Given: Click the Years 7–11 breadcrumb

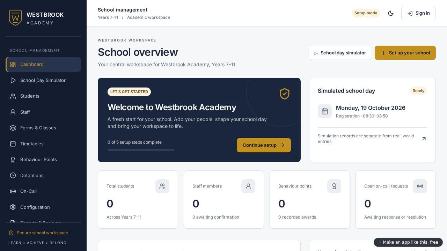Looking at the screenshot, I should pos(108,17).
